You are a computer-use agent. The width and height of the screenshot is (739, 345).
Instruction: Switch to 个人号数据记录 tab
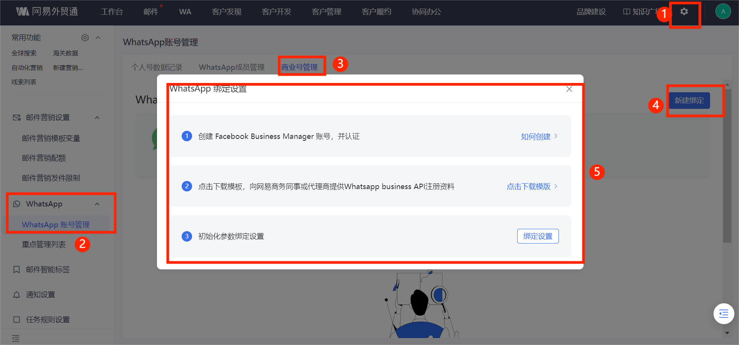tap(157, 67)
